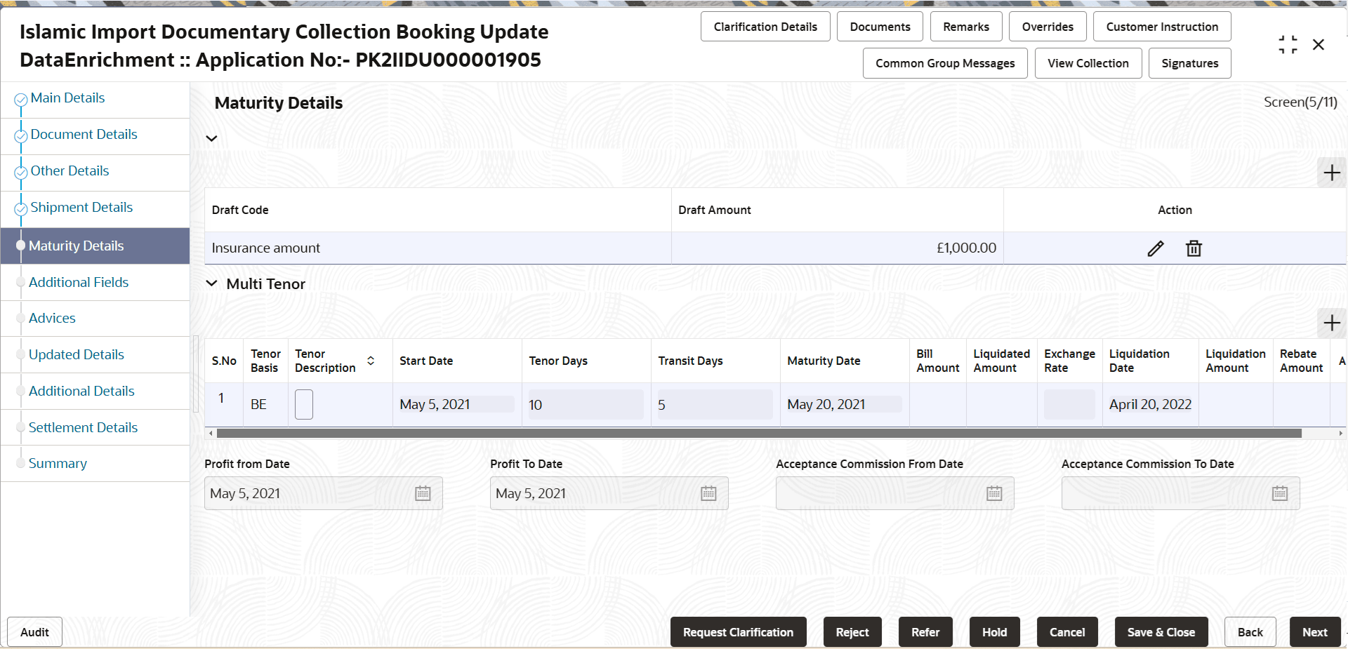
Task: Edit the Insurance amount draft row
Action: 1155,248
